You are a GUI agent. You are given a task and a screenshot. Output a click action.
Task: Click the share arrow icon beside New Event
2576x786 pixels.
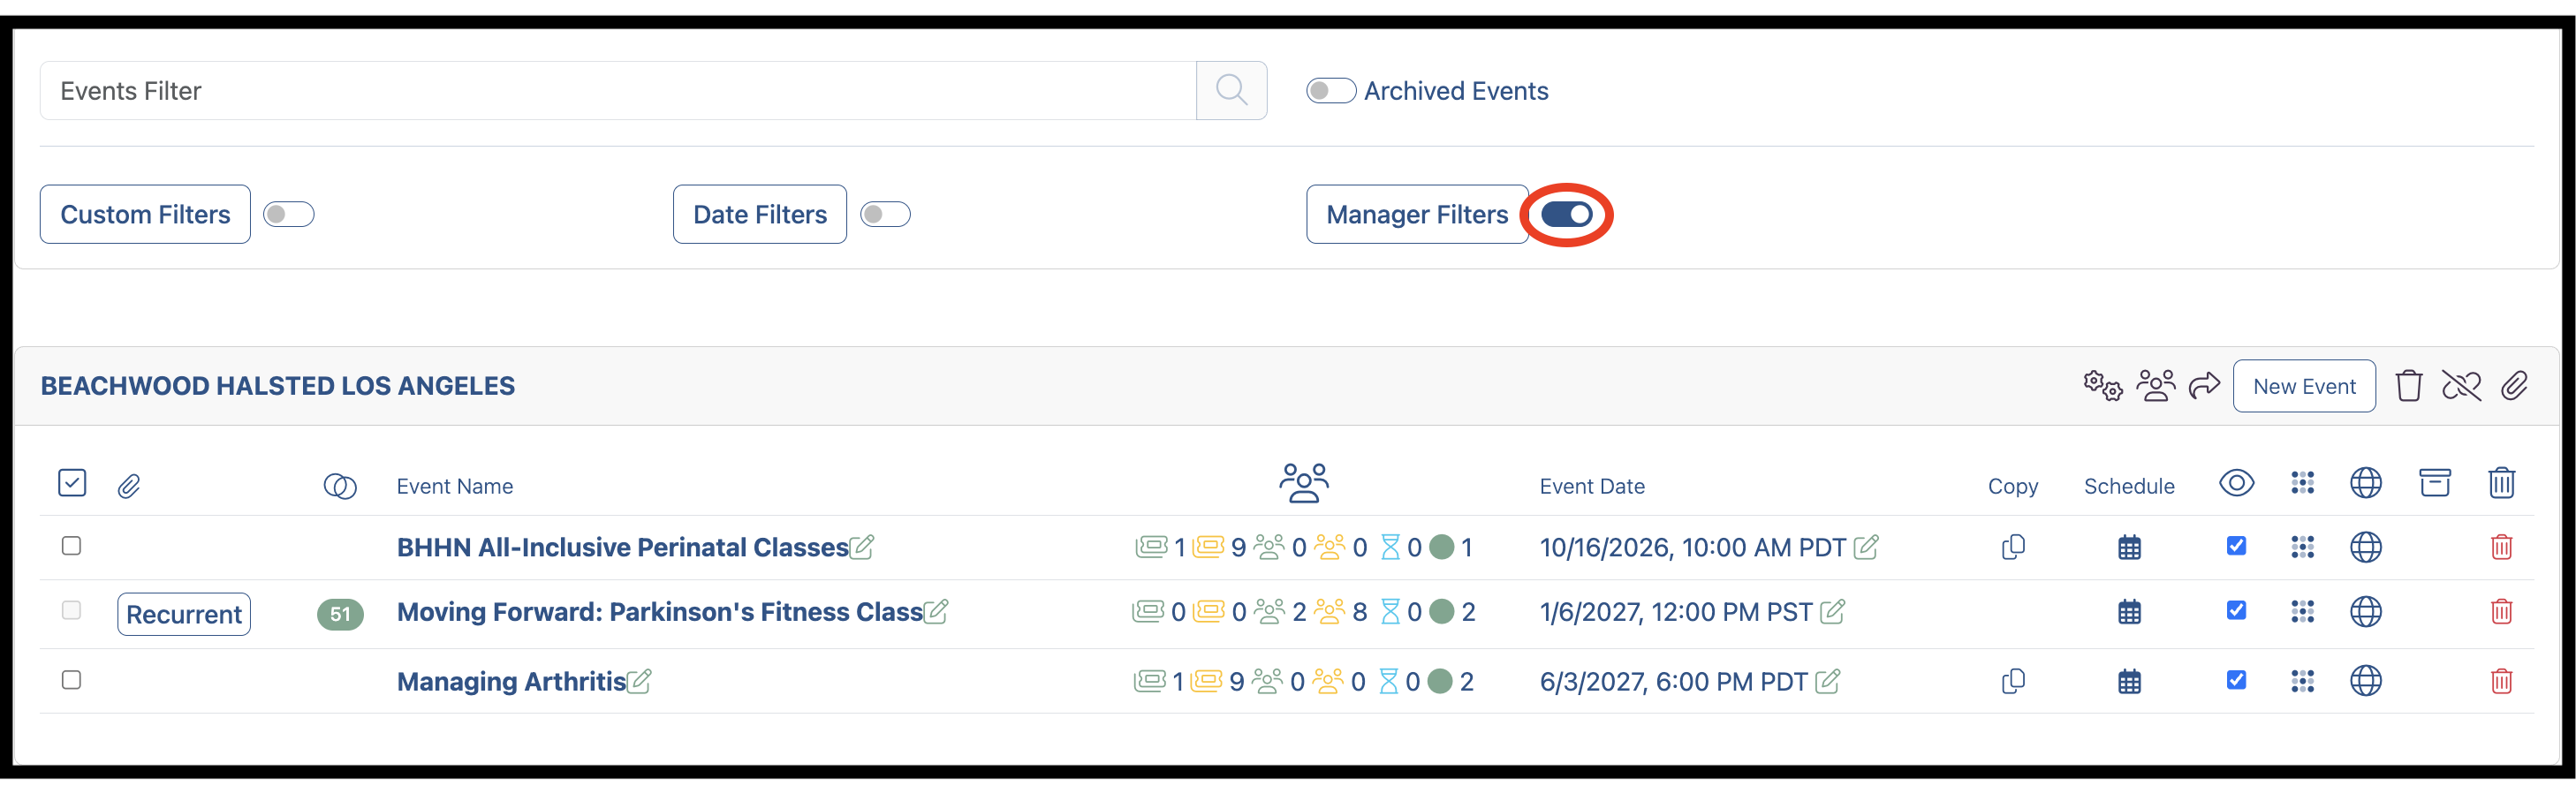(2204, 385)
